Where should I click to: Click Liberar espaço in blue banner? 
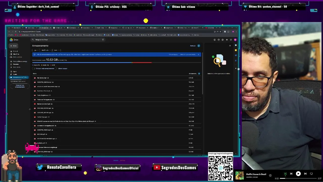point(174,54)
